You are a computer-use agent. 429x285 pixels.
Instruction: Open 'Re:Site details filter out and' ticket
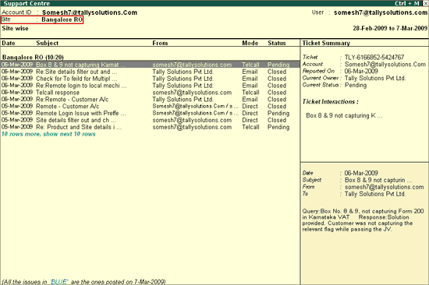coord(150,72)
